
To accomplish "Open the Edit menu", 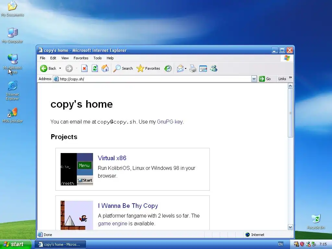I will click(x=53, y=58).
